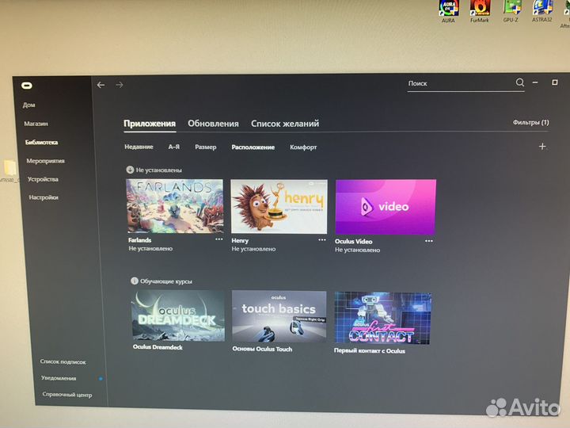Open the touch basics thumbnail
570x428 pixels.
pyautogui.click(x=279, y=316)
